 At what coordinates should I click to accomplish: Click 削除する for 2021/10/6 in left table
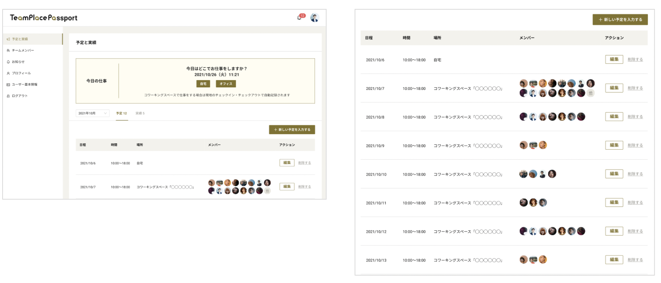[304, 163]
